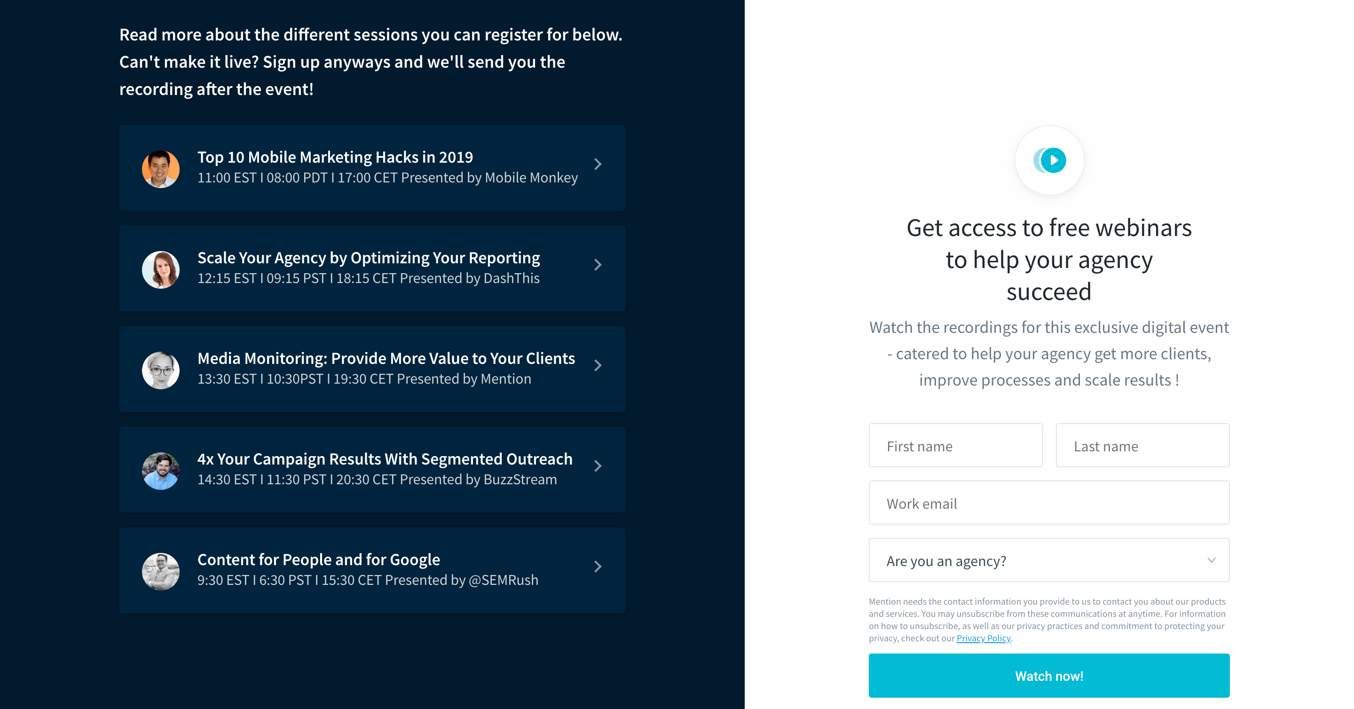1354x709 pixels.
Task: Expand the Content for People and Google chevron
Action: (598, 567)
